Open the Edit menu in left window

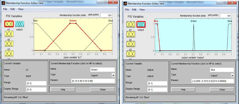(x=13, y=9)
